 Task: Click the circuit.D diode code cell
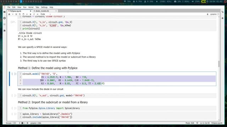(x=117, y=96)
